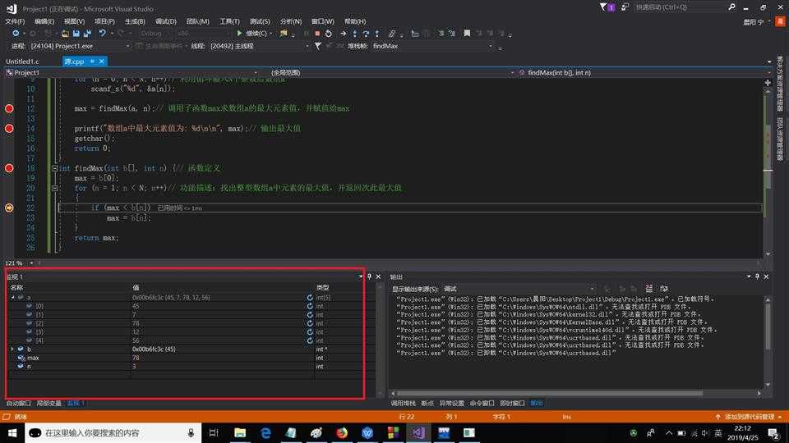Image resolution: width=789 pixels, height=443 pixels.
Task: Click the notifications flag icon in title bar
Action: (607, 7)
